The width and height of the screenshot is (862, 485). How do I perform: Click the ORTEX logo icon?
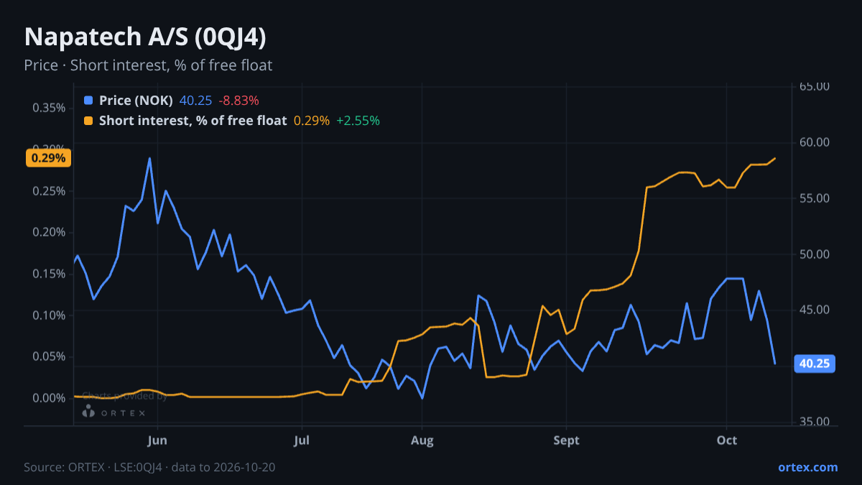tap(88, 411)
